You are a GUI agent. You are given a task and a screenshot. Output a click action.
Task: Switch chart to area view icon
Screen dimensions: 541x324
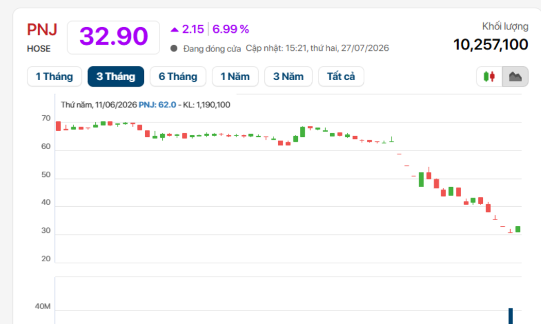pos(515,77)
